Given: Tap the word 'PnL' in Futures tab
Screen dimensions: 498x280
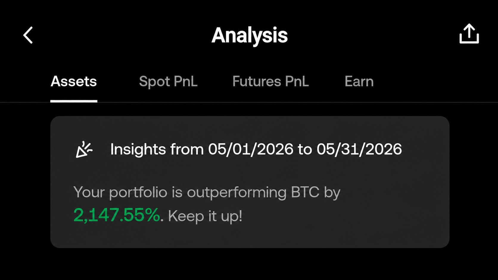Looking at the screenshot, I should (x=297, y=81).
